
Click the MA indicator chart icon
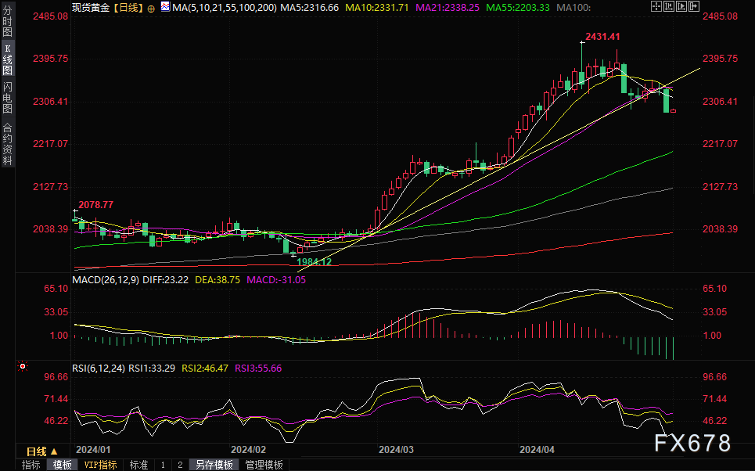(x=165, y=6)
